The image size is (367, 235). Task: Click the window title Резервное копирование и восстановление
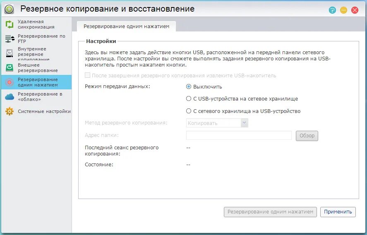coord(108,9)
